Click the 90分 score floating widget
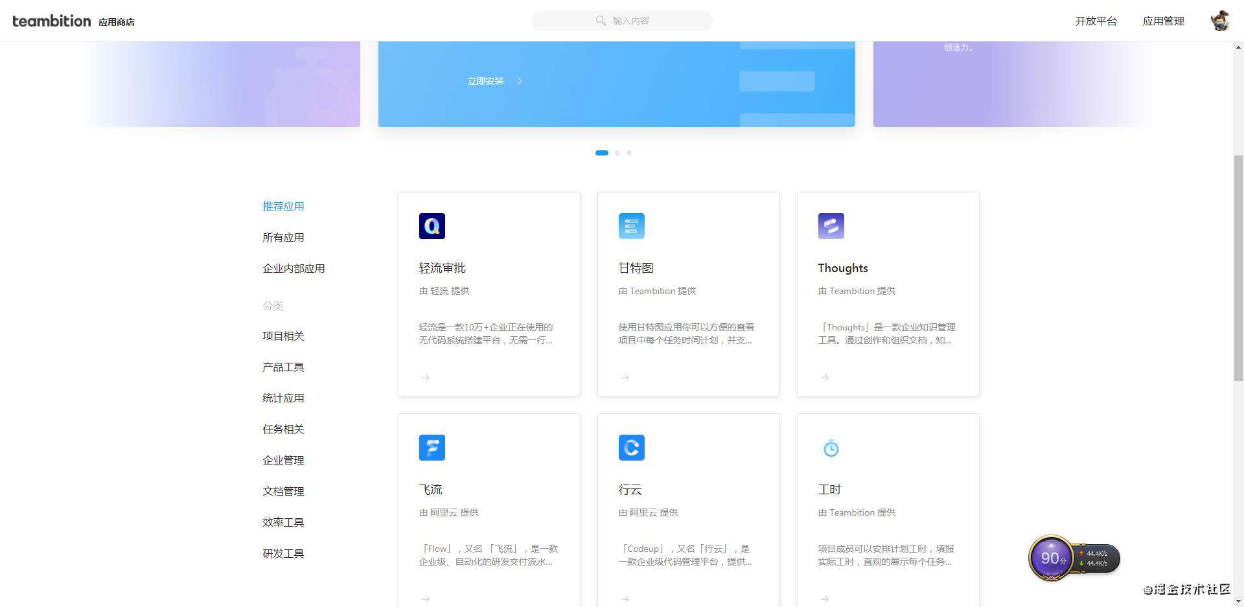Image resolution: width=1244 pixels, height=607 pixels. click(1074, 558)
